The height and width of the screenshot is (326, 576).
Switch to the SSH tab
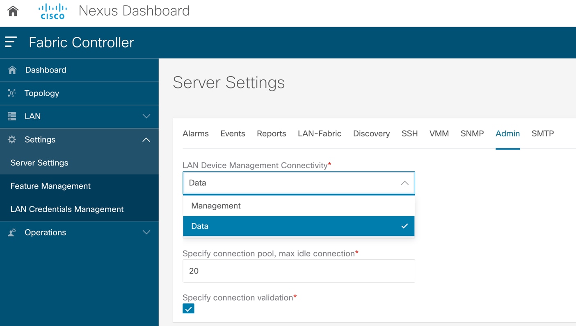click(409, 134)
